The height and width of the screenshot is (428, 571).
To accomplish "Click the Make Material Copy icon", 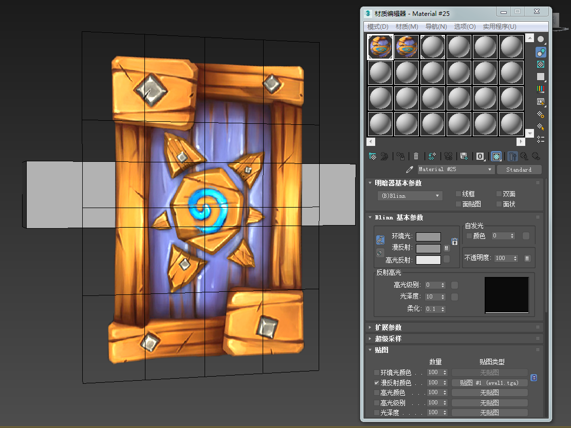I will click(x=432, y=157).
